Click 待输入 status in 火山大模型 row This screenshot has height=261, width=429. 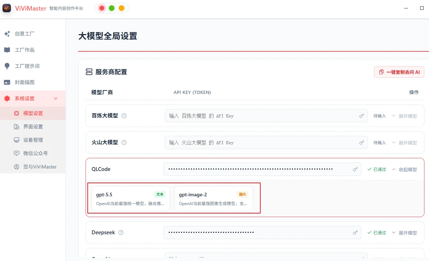click(380, 143)
